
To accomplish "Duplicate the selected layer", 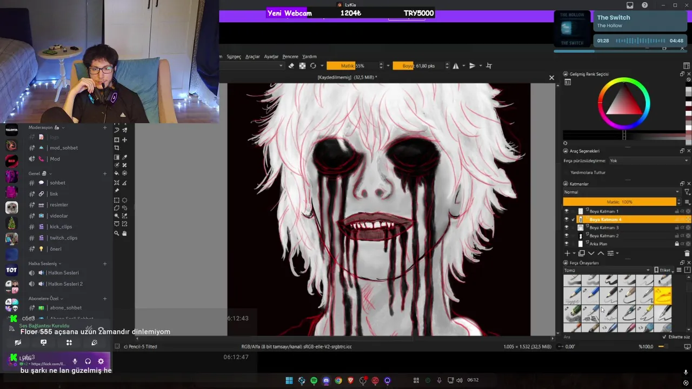I will pyautogui.click(x=582, y=253).
